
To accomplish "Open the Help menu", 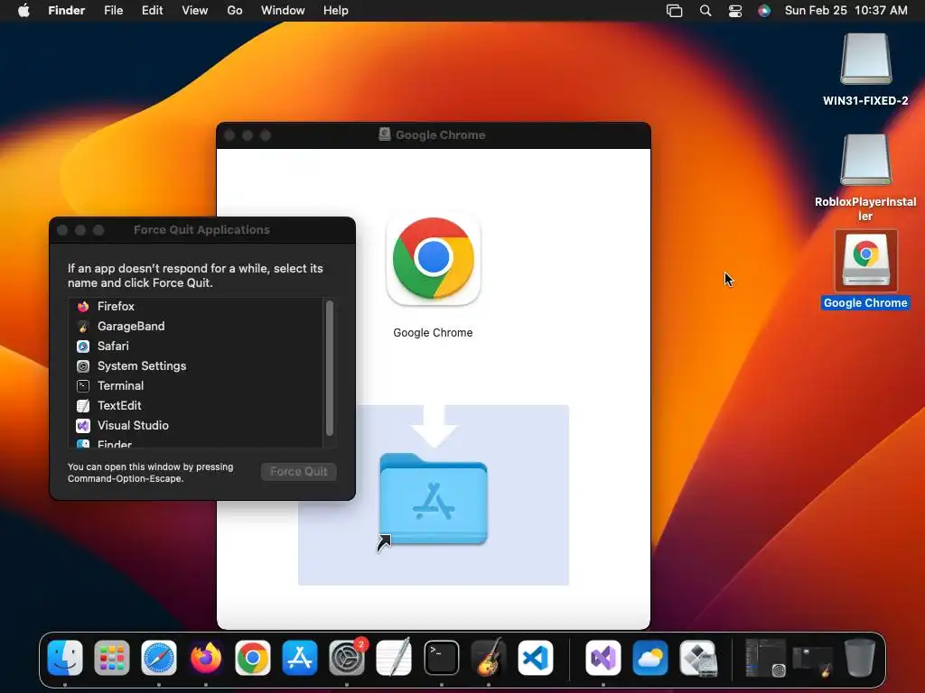I will [x=336, y=11].
